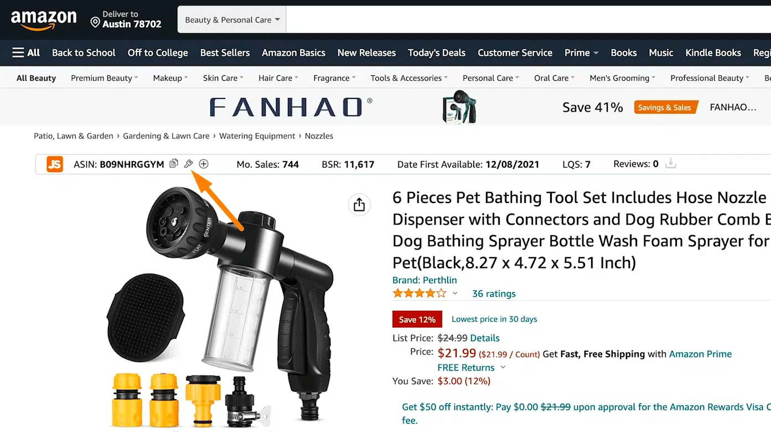Click the reviews download icon
Screen dimensions: 771x432
[x=671, y=164]
